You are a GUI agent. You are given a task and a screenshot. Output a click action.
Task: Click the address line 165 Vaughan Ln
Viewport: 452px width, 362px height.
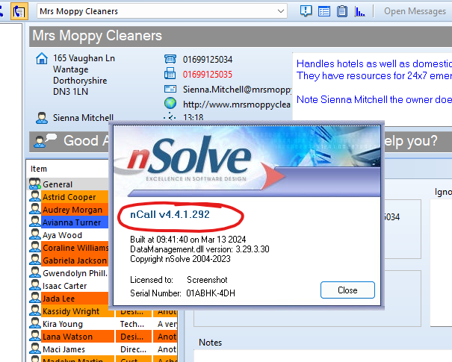coord(84,58)
